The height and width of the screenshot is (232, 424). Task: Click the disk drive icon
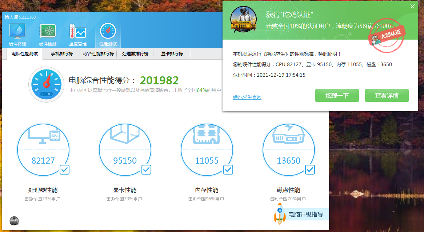click(288, 134)
